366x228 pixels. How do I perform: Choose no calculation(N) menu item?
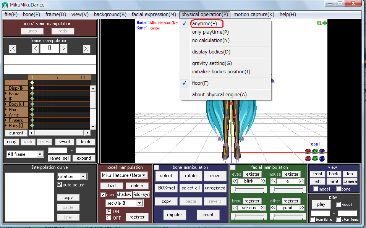point(211,40)
